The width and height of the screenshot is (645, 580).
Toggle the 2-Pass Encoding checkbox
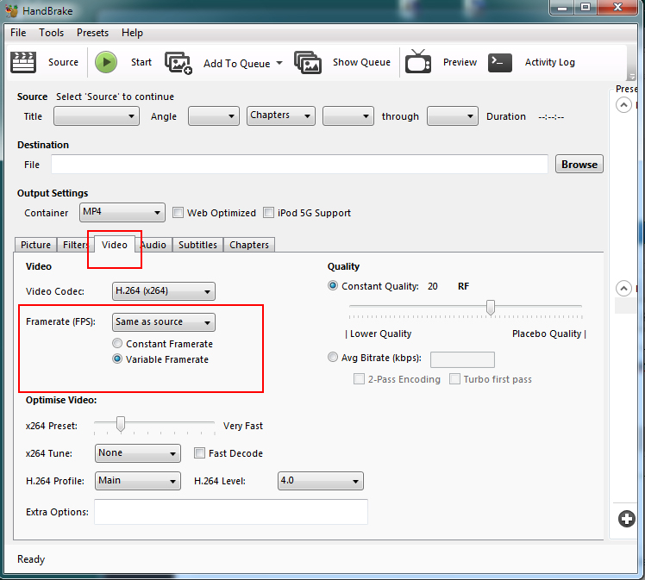(359, 378)
